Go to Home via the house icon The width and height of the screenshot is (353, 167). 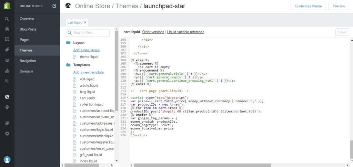7,29
